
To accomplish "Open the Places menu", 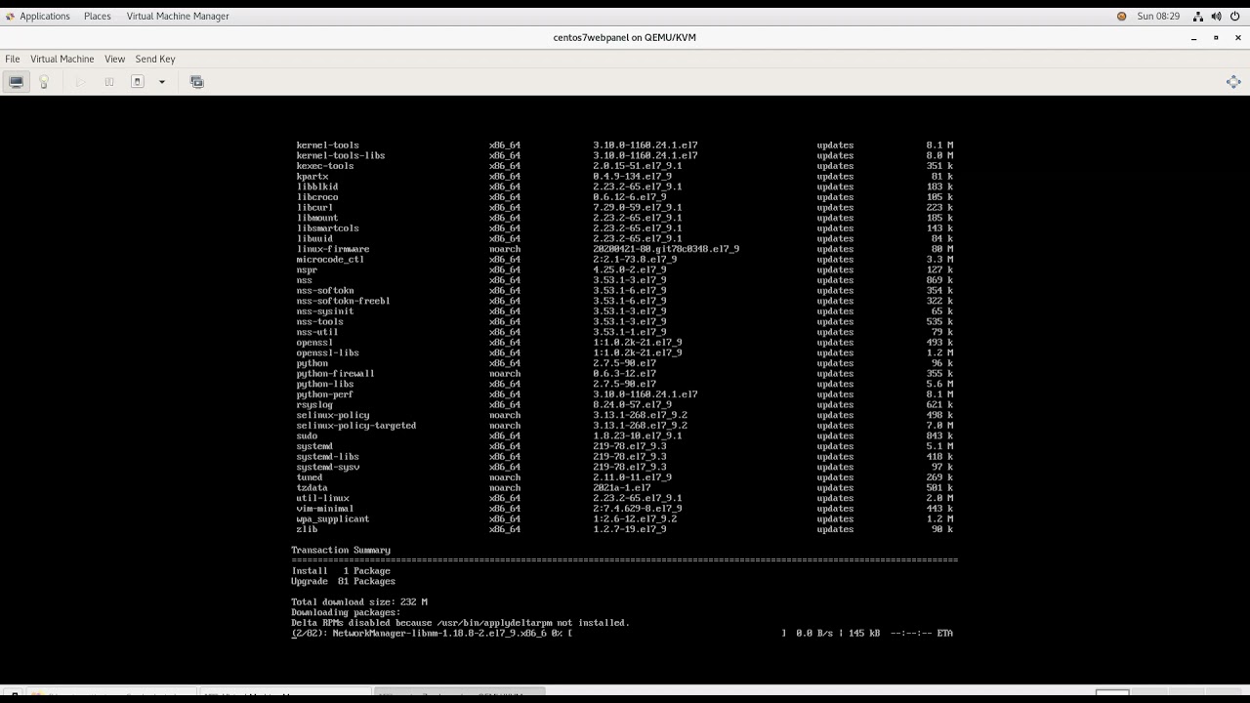I will point(98,16).
